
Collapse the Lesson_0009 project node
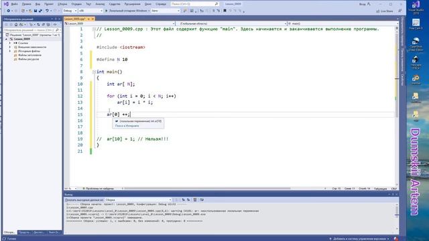point(6,39)
